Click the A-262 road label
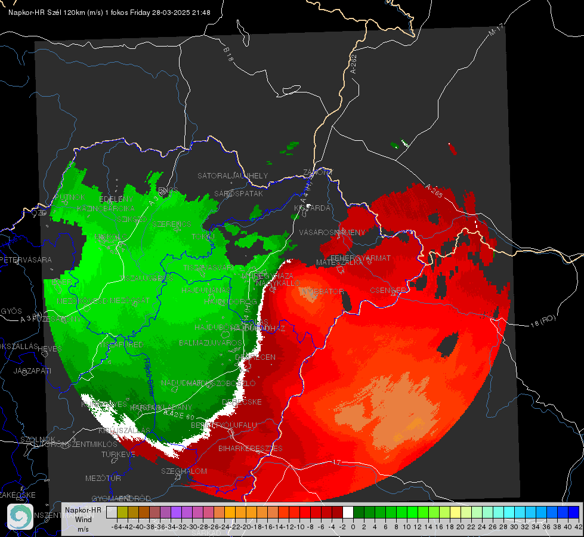584x537 pixels. click(x=354, y=64)
